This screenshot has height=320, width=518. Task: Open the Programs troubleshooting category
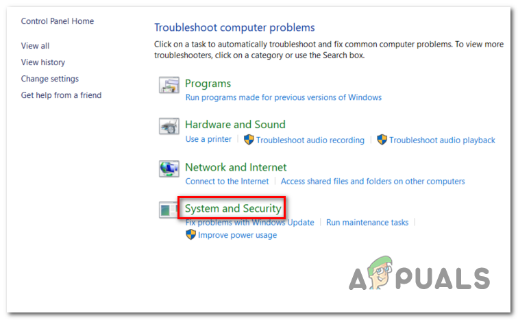coord(208,84)
